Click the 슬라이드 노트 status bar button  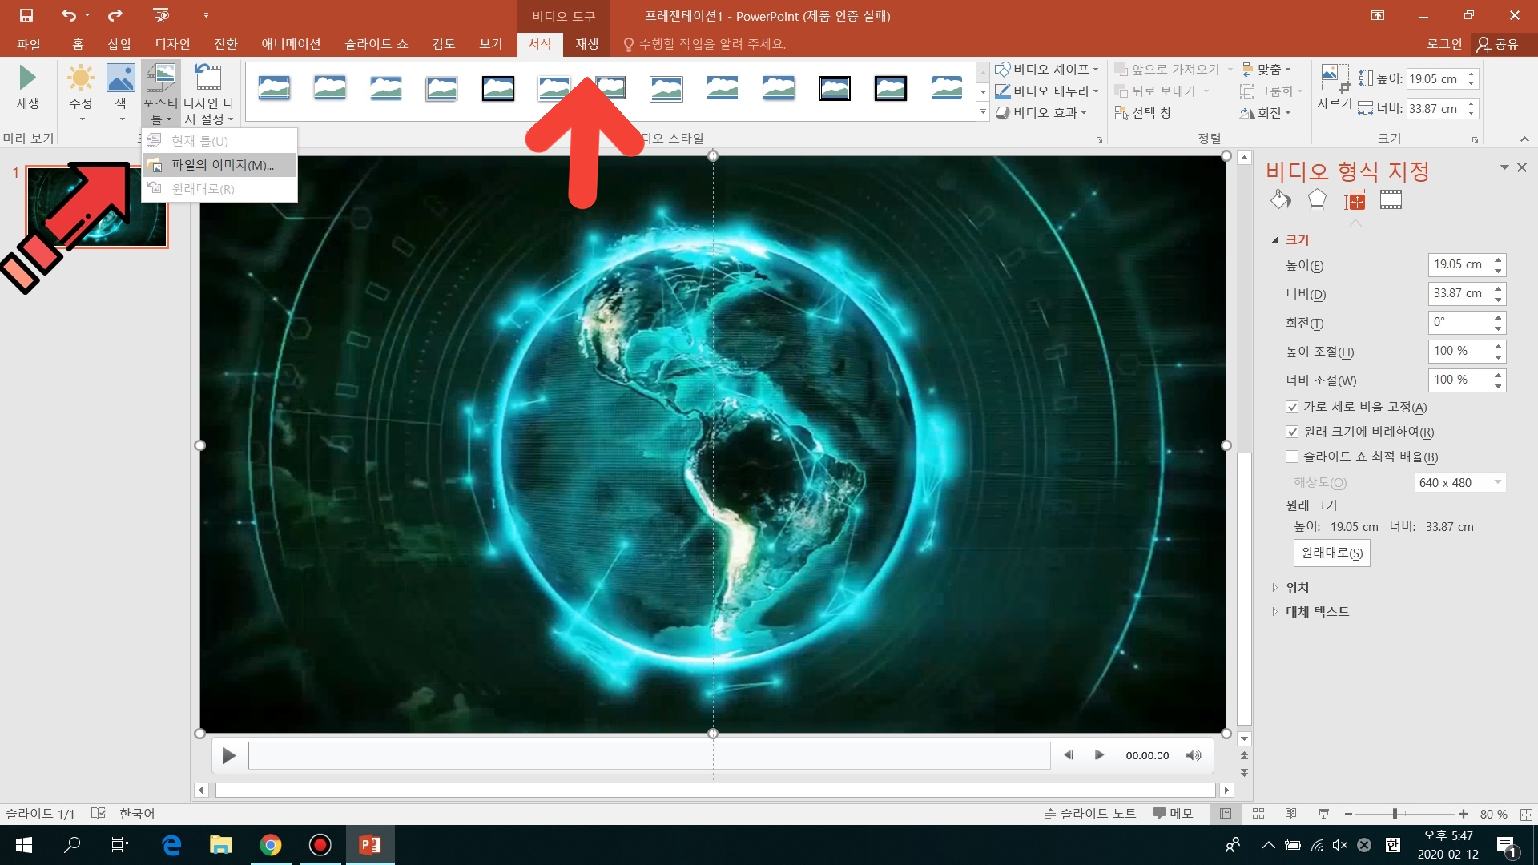(1090, 814)
